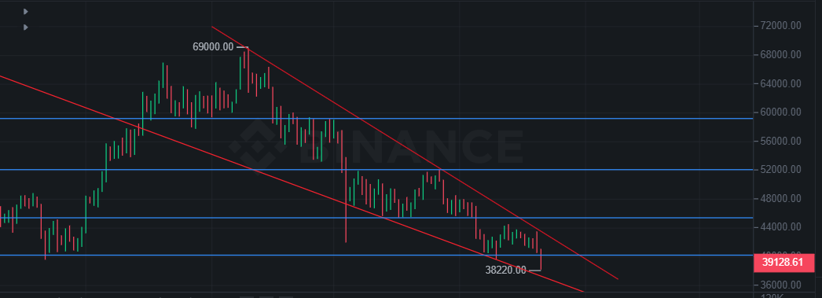822x298 pixels.
Task: Select the 38220.00 low price label
Action: pos(505,270)
